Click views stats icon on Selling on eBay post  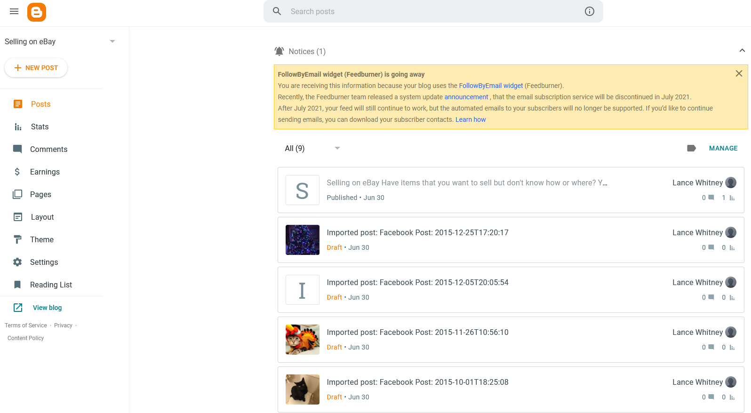732,198
